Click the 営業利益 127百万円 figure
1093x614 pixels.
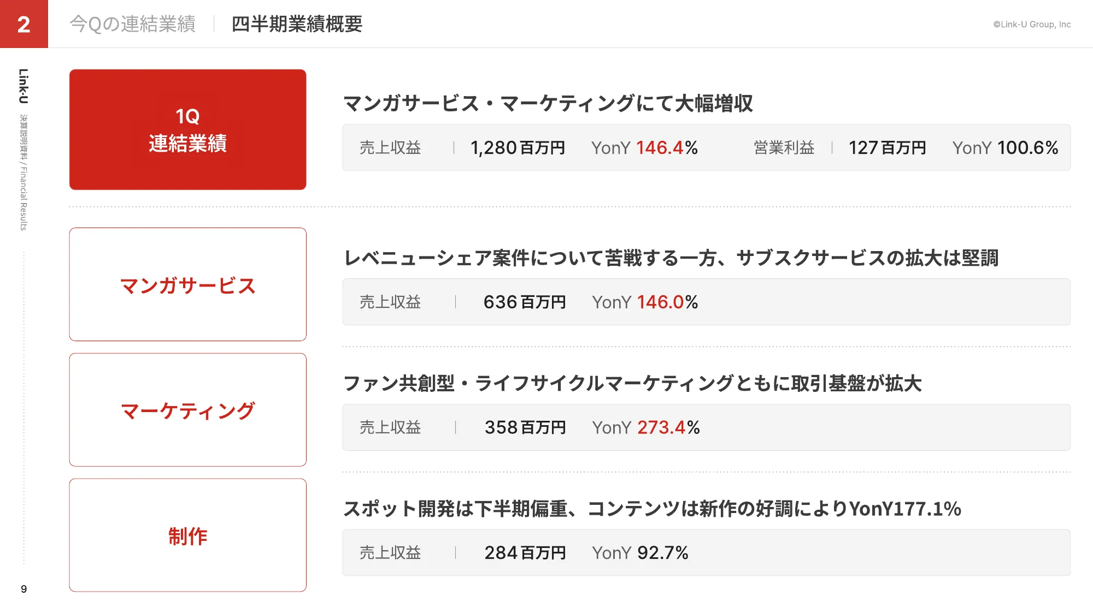[887, 148]
